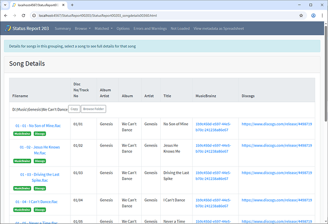Click MusicBrainz badge under Jesus He Knows Me
Screen dimensions: 328x224
tap(22, 161)
